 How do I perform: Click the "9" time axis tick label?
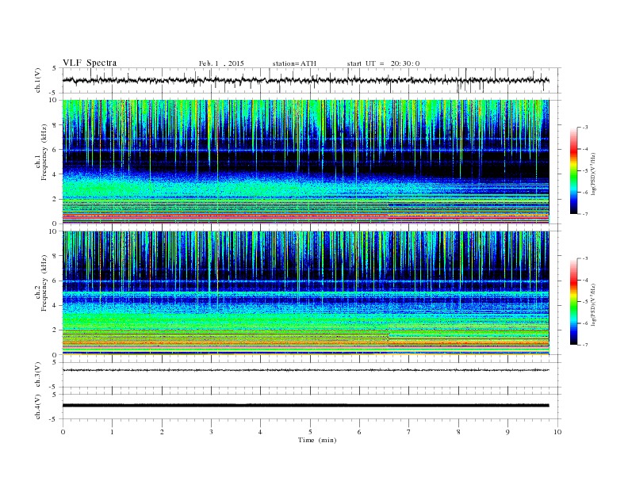(x=507, y=432)
